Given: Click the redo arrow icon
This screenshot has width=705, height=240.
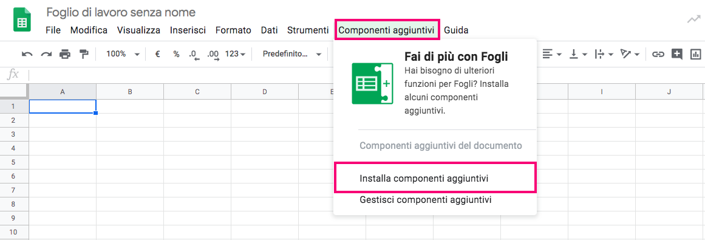Looking at the screenshot, I should tap(46, 54).
